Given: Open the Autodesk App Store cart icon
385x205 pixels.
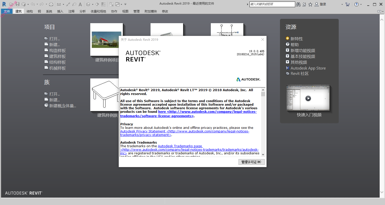Looking at the screenshot, I should click(348, 4).
